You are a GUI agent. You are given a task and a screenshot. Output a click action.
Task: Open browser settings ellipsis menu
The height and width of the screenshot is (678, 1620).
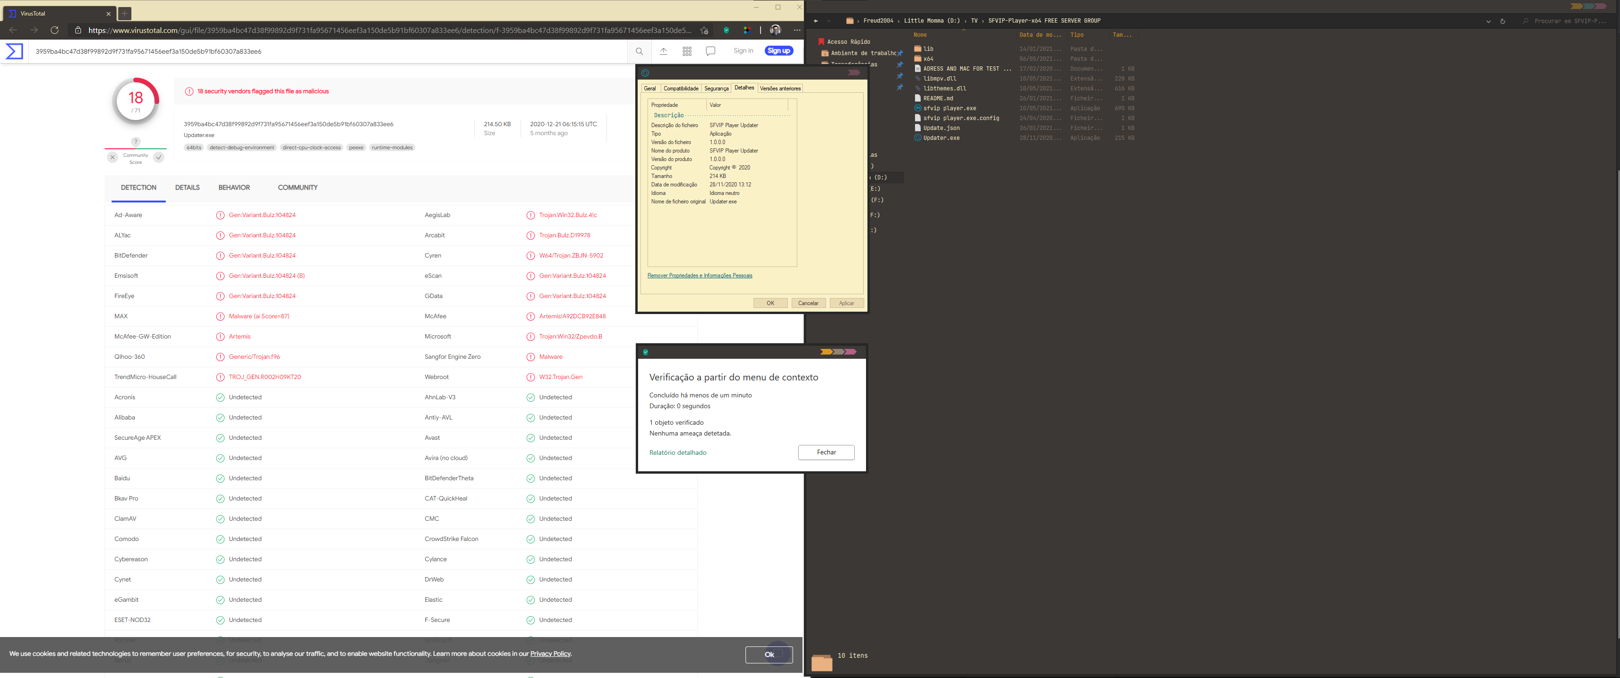797,30
